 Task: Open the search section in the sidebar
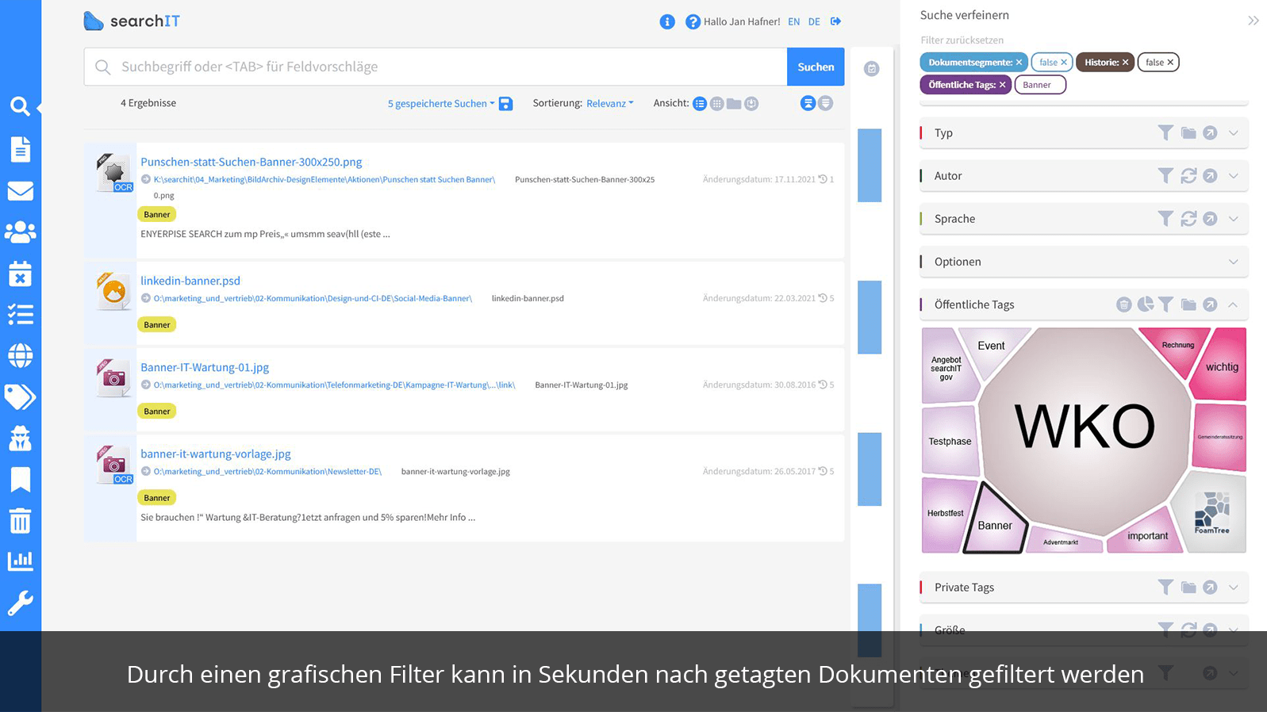coord(20,106)
